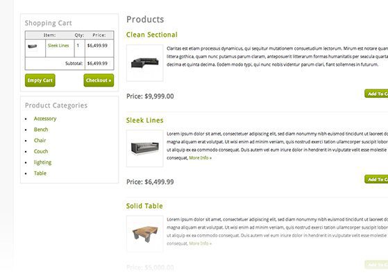388x276 pixels.
Task: Proceed with the Checkout button
Action: point(99,80)
